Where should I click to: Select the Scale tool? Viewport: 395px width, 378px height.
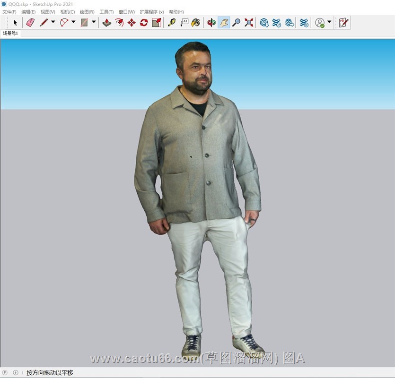pos(157,23)
